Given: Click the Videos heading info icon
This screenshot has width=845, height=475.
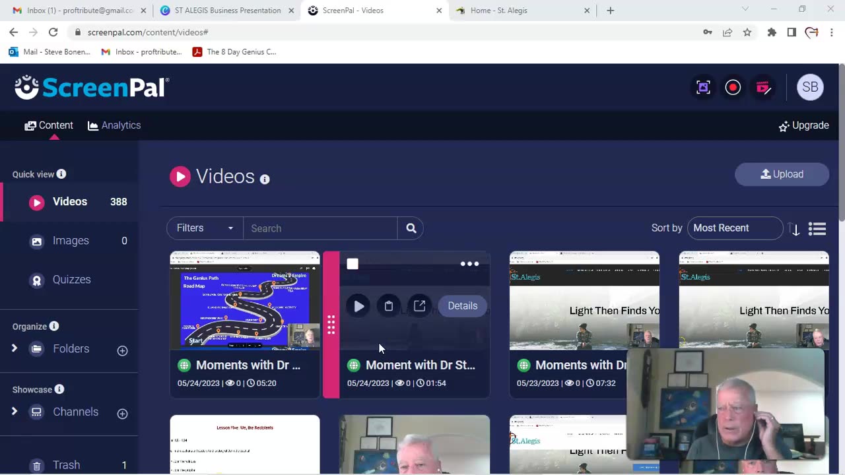Looking at the screenshot, I should point(265,179).
